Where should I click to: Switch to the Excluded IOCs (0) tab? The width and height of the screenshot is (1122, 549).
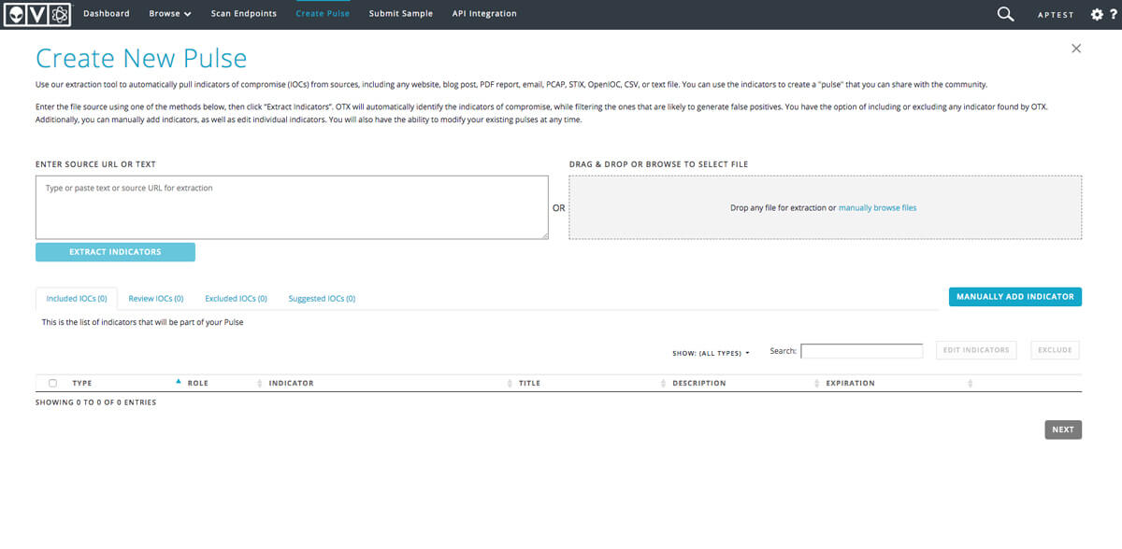coord(237,299)
